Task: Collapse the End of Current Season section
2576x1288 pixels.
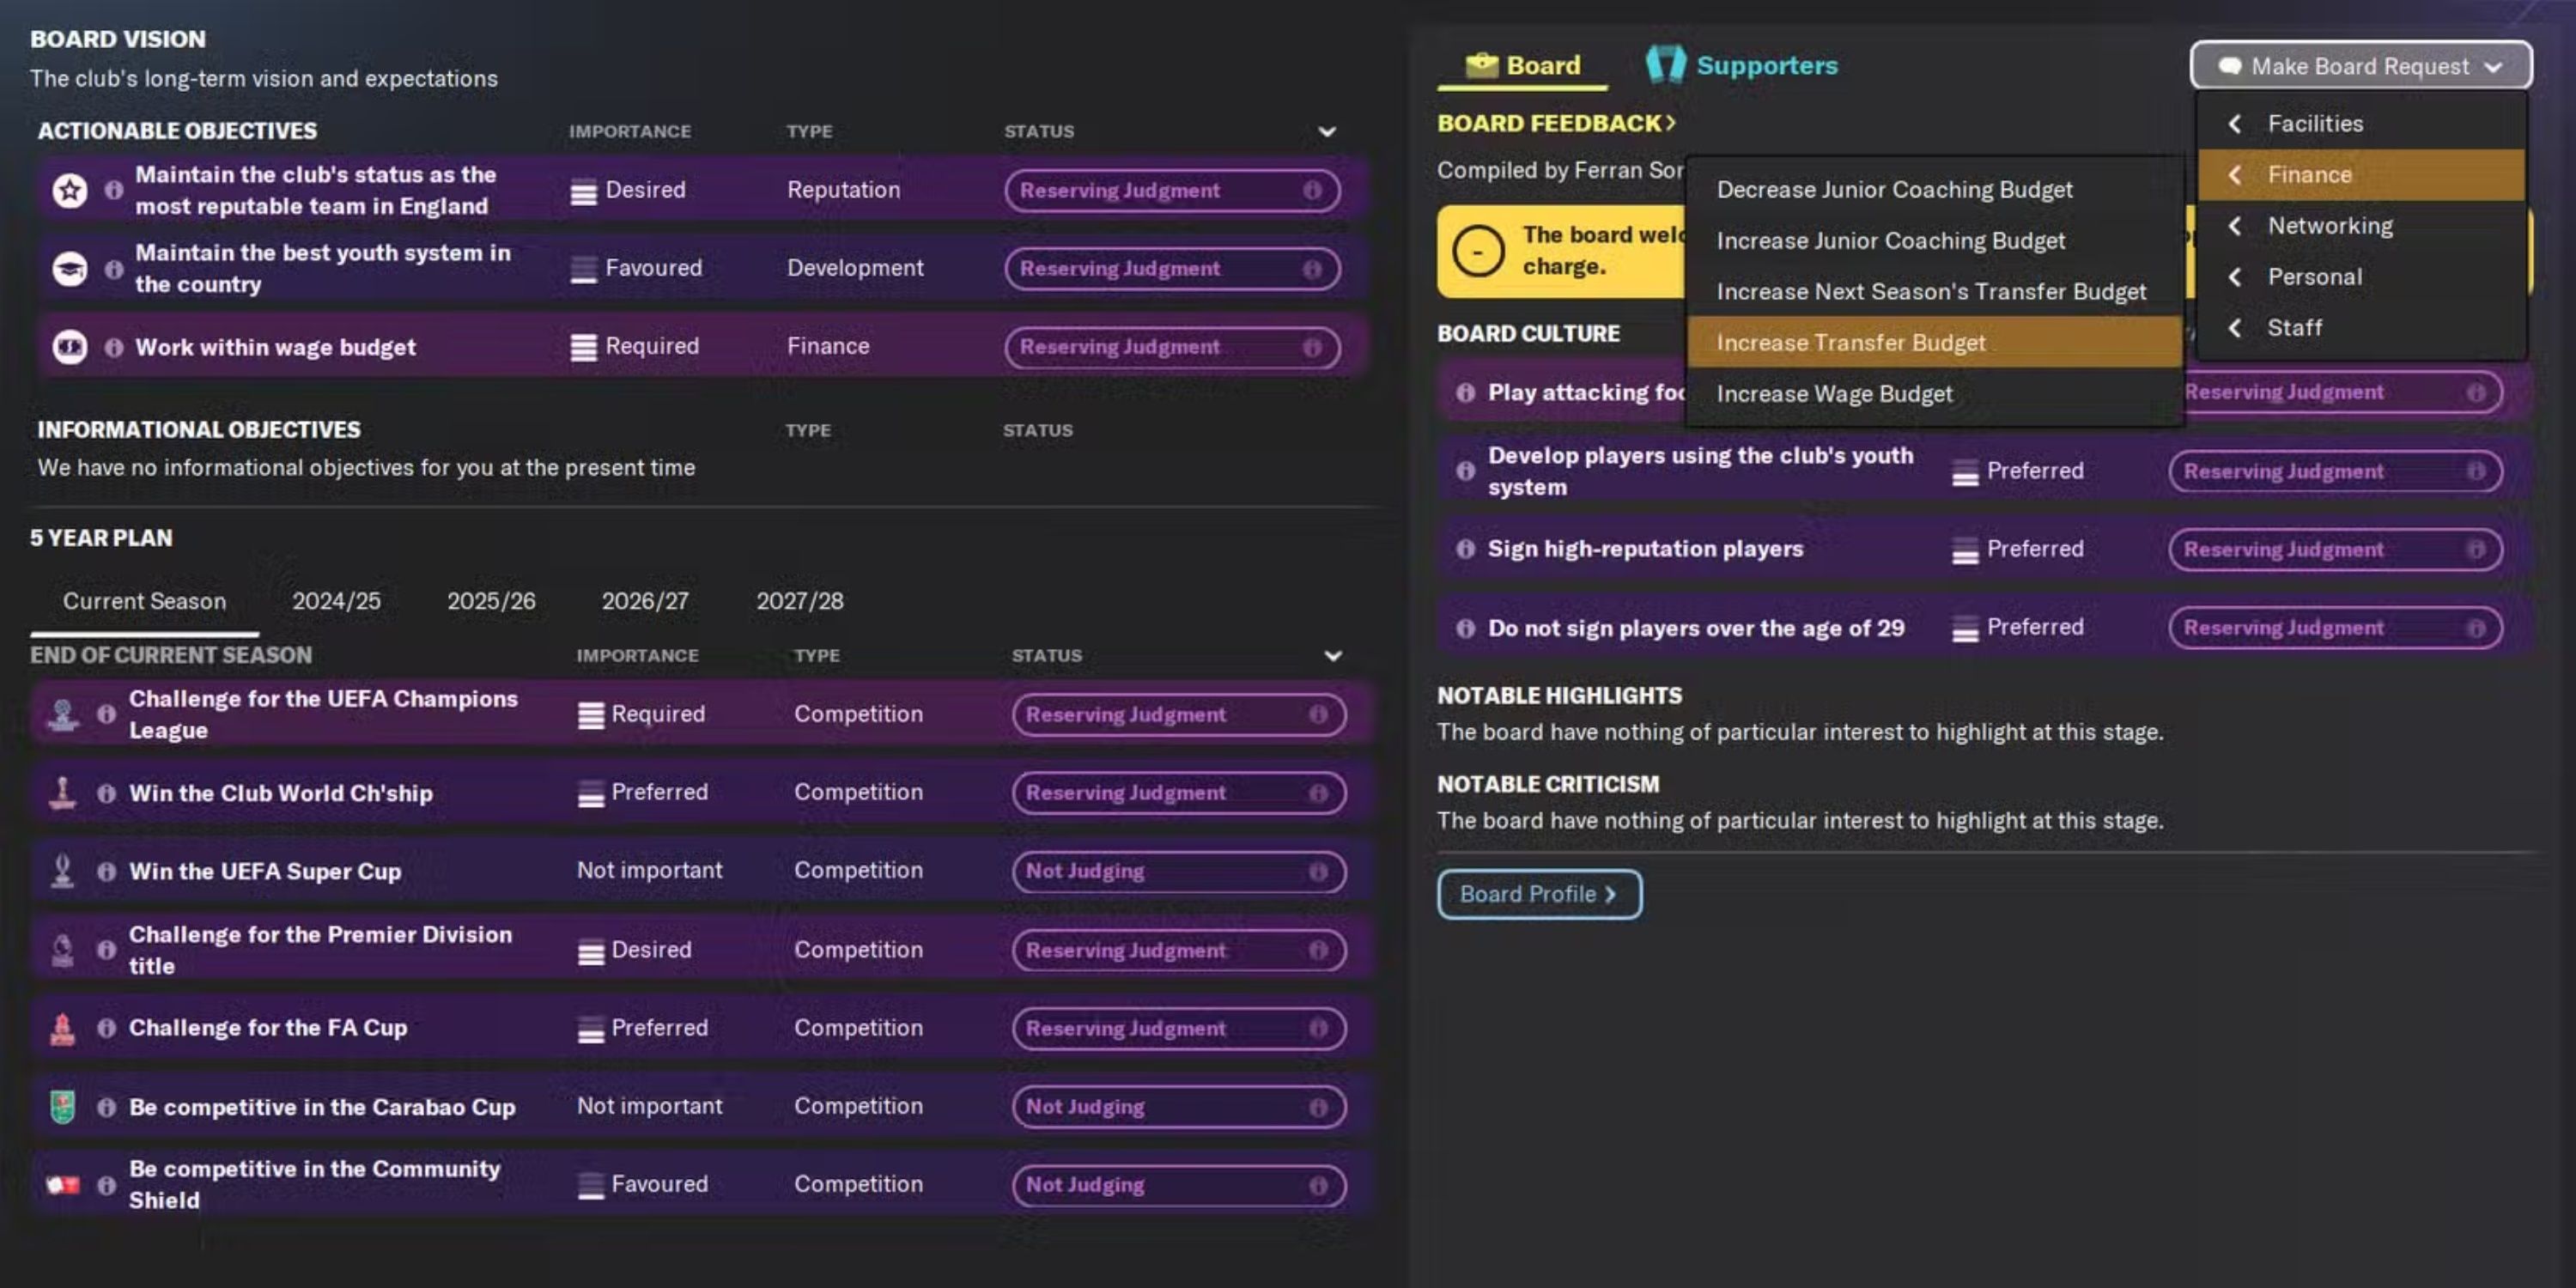Action: tap(1332, 656)
